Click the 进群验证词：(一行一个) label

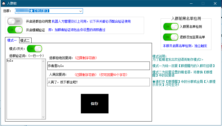click(x=27, y=56)
